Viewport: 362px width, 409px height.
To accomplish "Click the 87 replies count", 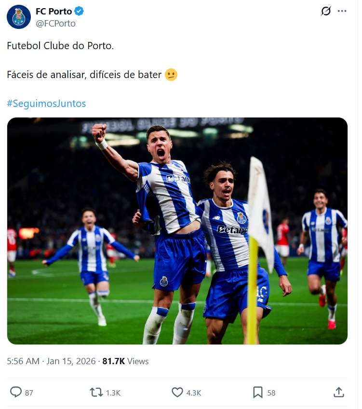I will (x=29, y=393).
